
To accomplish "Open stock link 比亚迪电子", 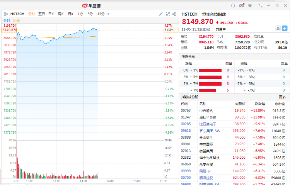I will click(x=208, y=124).
